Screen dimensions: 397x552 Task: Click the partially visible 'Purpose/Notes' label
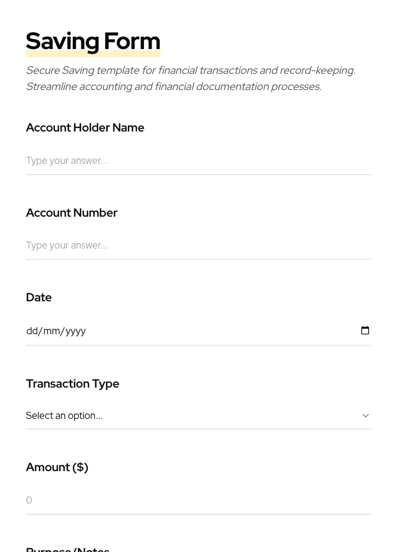(68, 548)
